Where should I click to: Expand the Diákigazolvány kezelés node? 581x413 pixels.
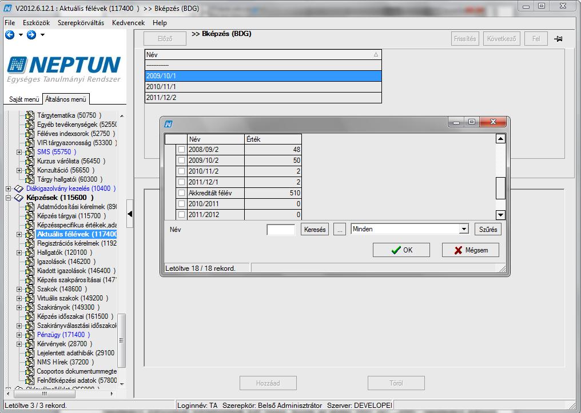pos(8,189)
